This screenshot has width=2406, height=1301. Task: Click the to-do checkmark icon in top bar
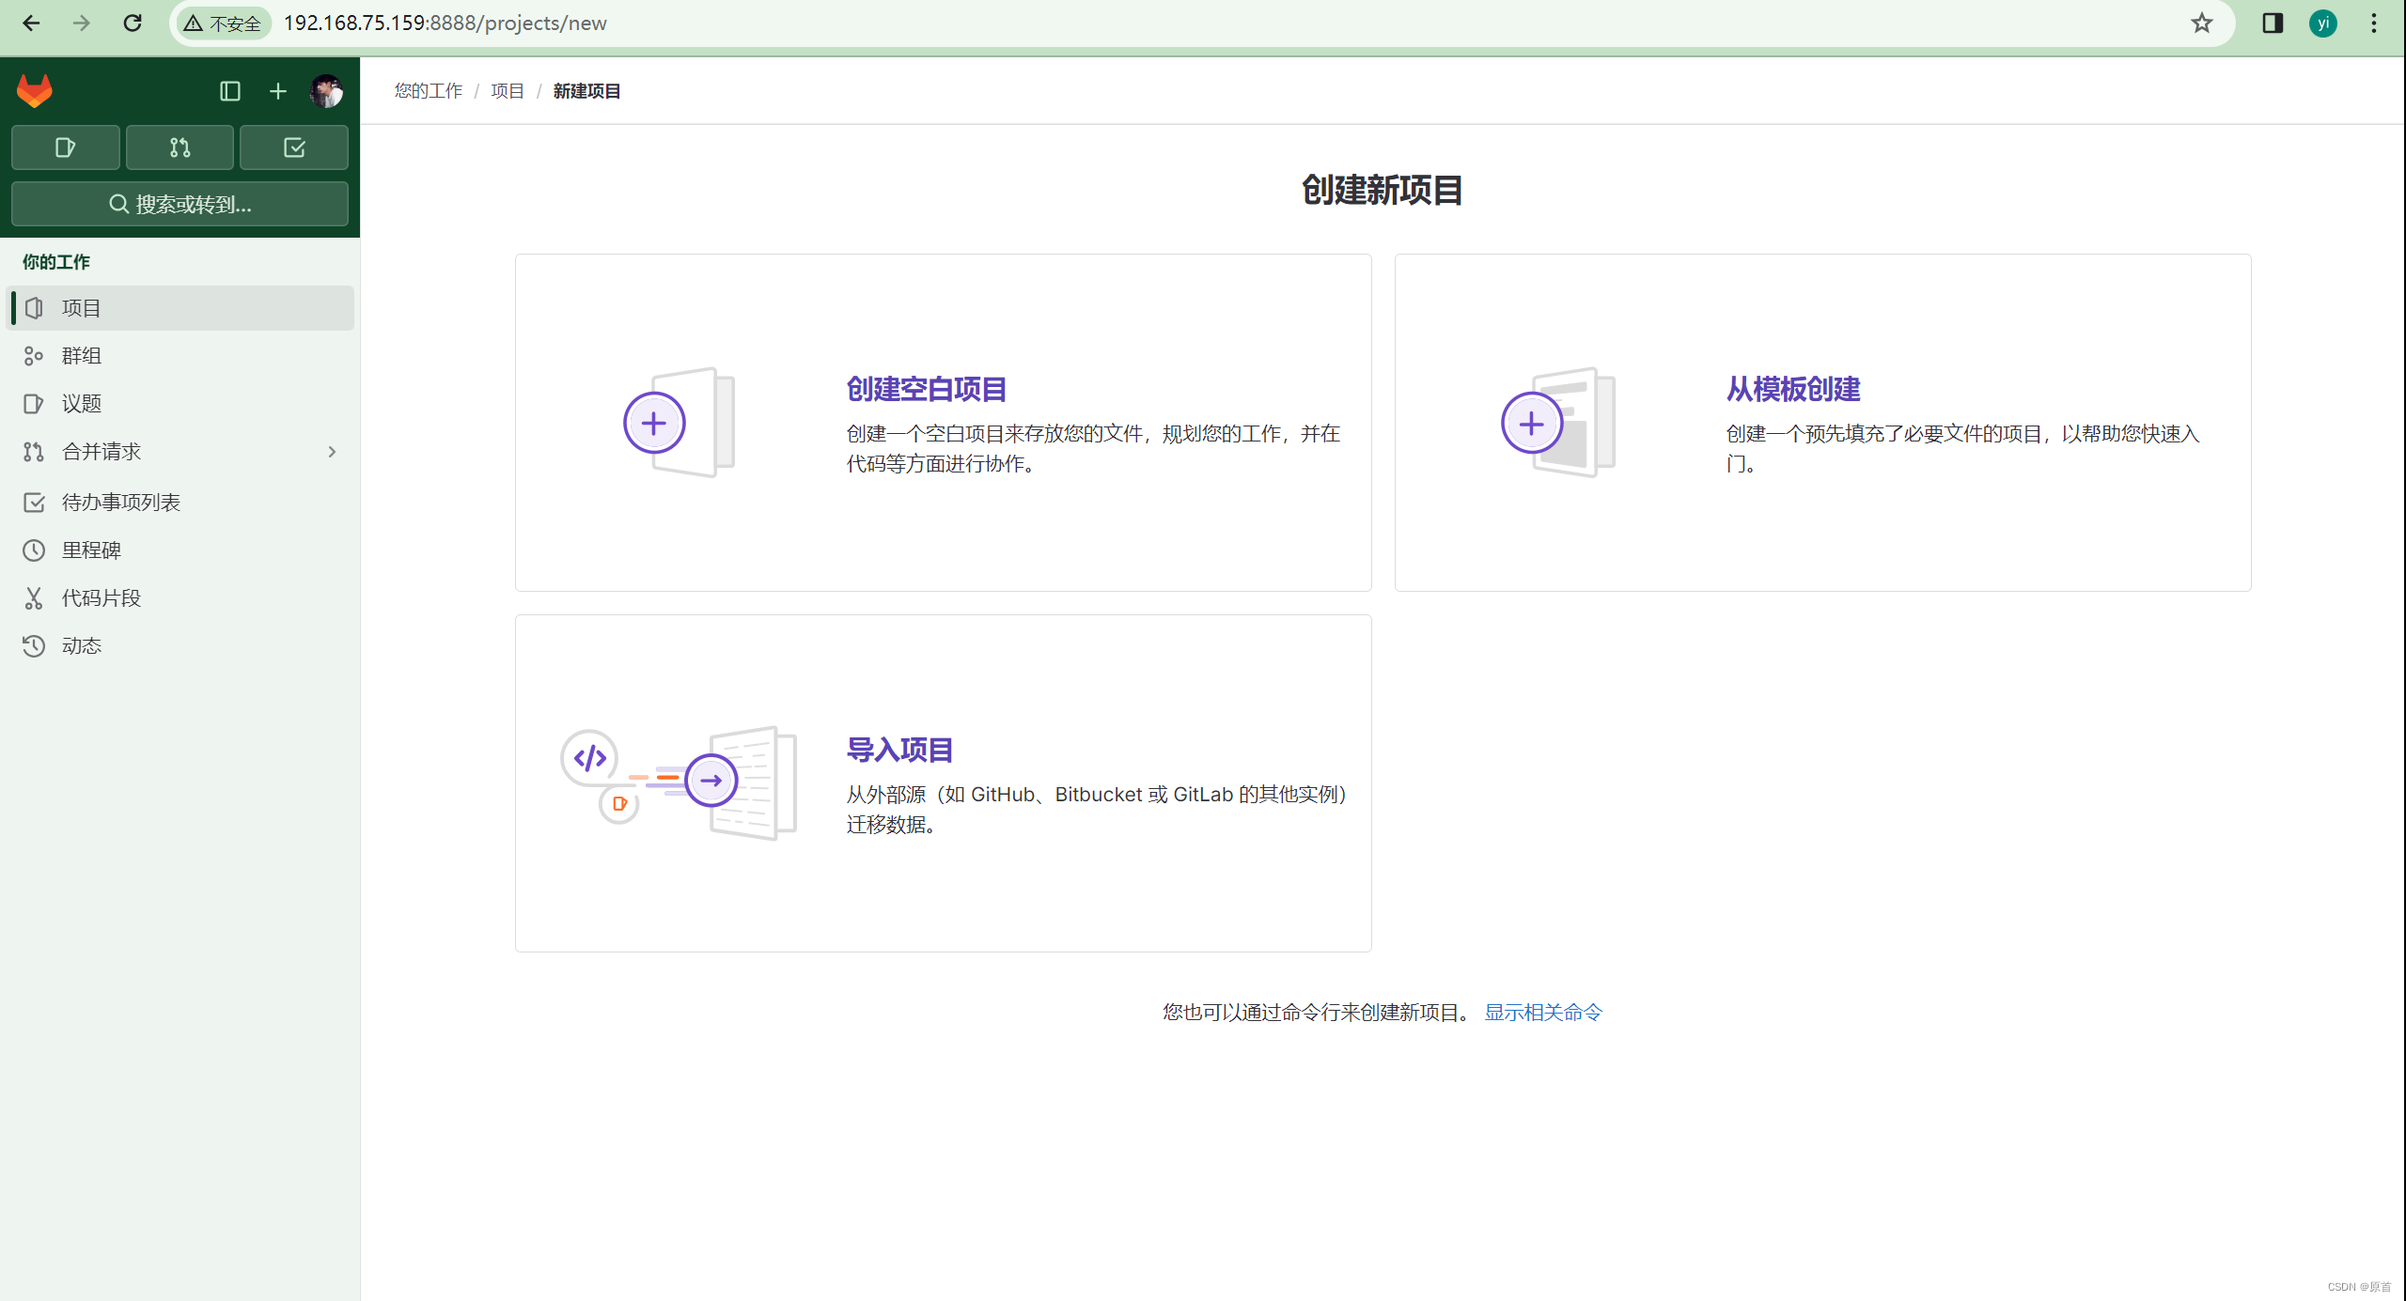point(293,147)
